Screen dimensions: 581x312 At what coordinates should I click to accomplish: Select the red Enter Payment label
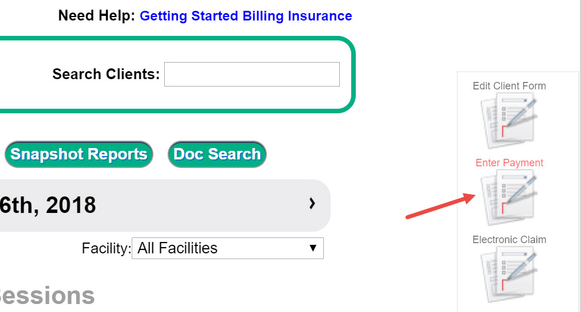coord(509,163)
